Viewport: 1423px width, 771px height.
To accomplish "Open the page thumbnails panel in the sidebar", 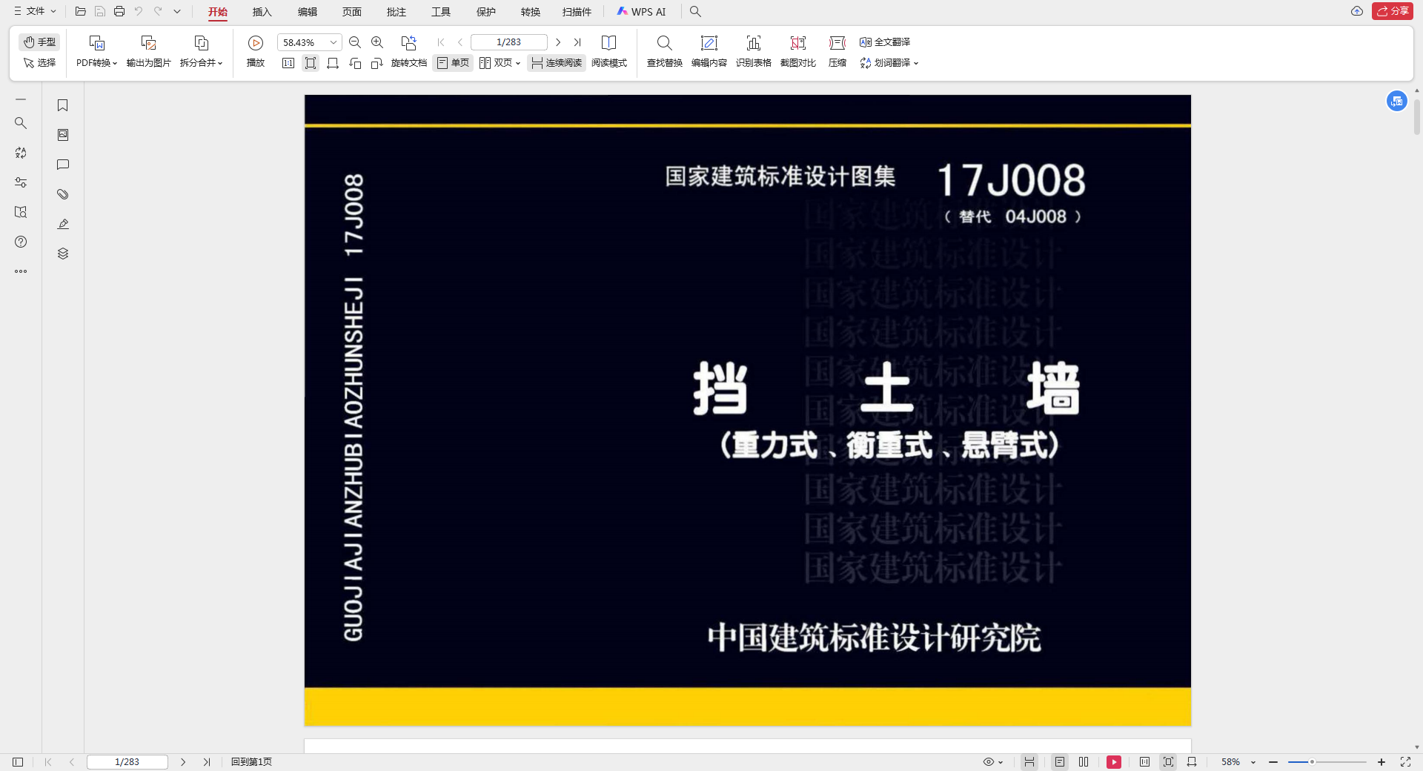I will [x=63, y=135].
